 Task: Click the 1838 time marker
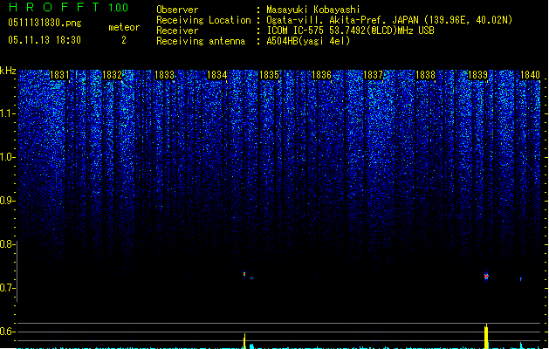coord(425,75)
